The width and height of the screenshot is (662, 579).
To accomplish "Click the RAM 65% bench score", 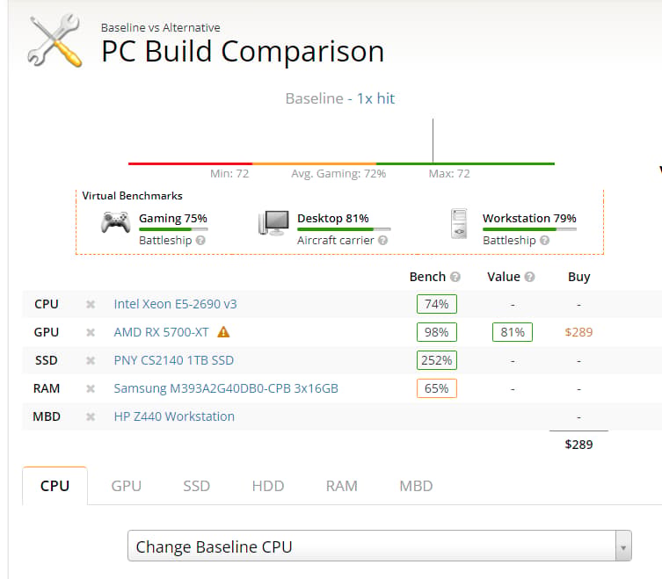I will tap(437, 388).
